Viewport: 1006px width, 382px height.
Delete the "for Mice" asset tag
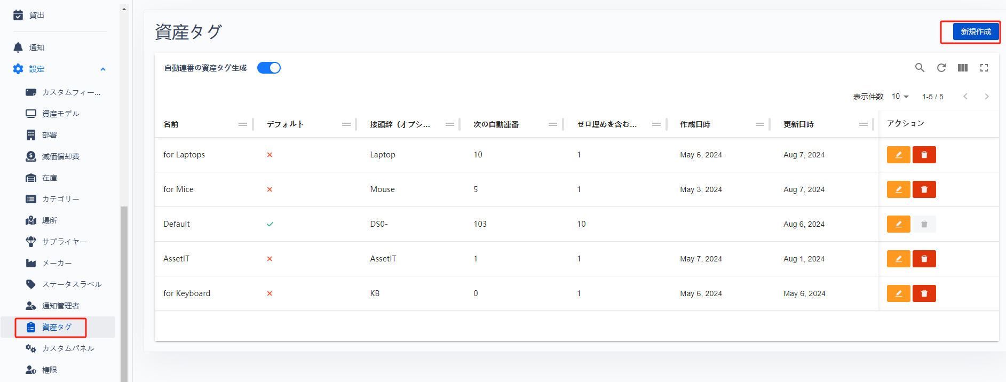pos(924,189)
